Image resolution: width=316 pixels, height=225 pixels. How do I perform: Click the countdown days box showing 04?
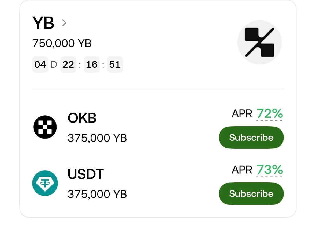click(40, 64)
